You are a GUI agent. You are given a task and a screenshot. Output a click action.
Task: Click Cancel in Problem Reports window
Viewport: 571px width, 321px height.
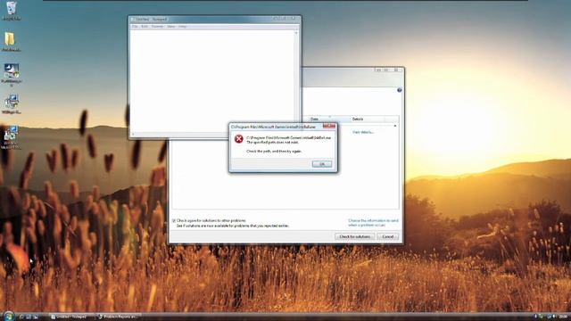388,236
